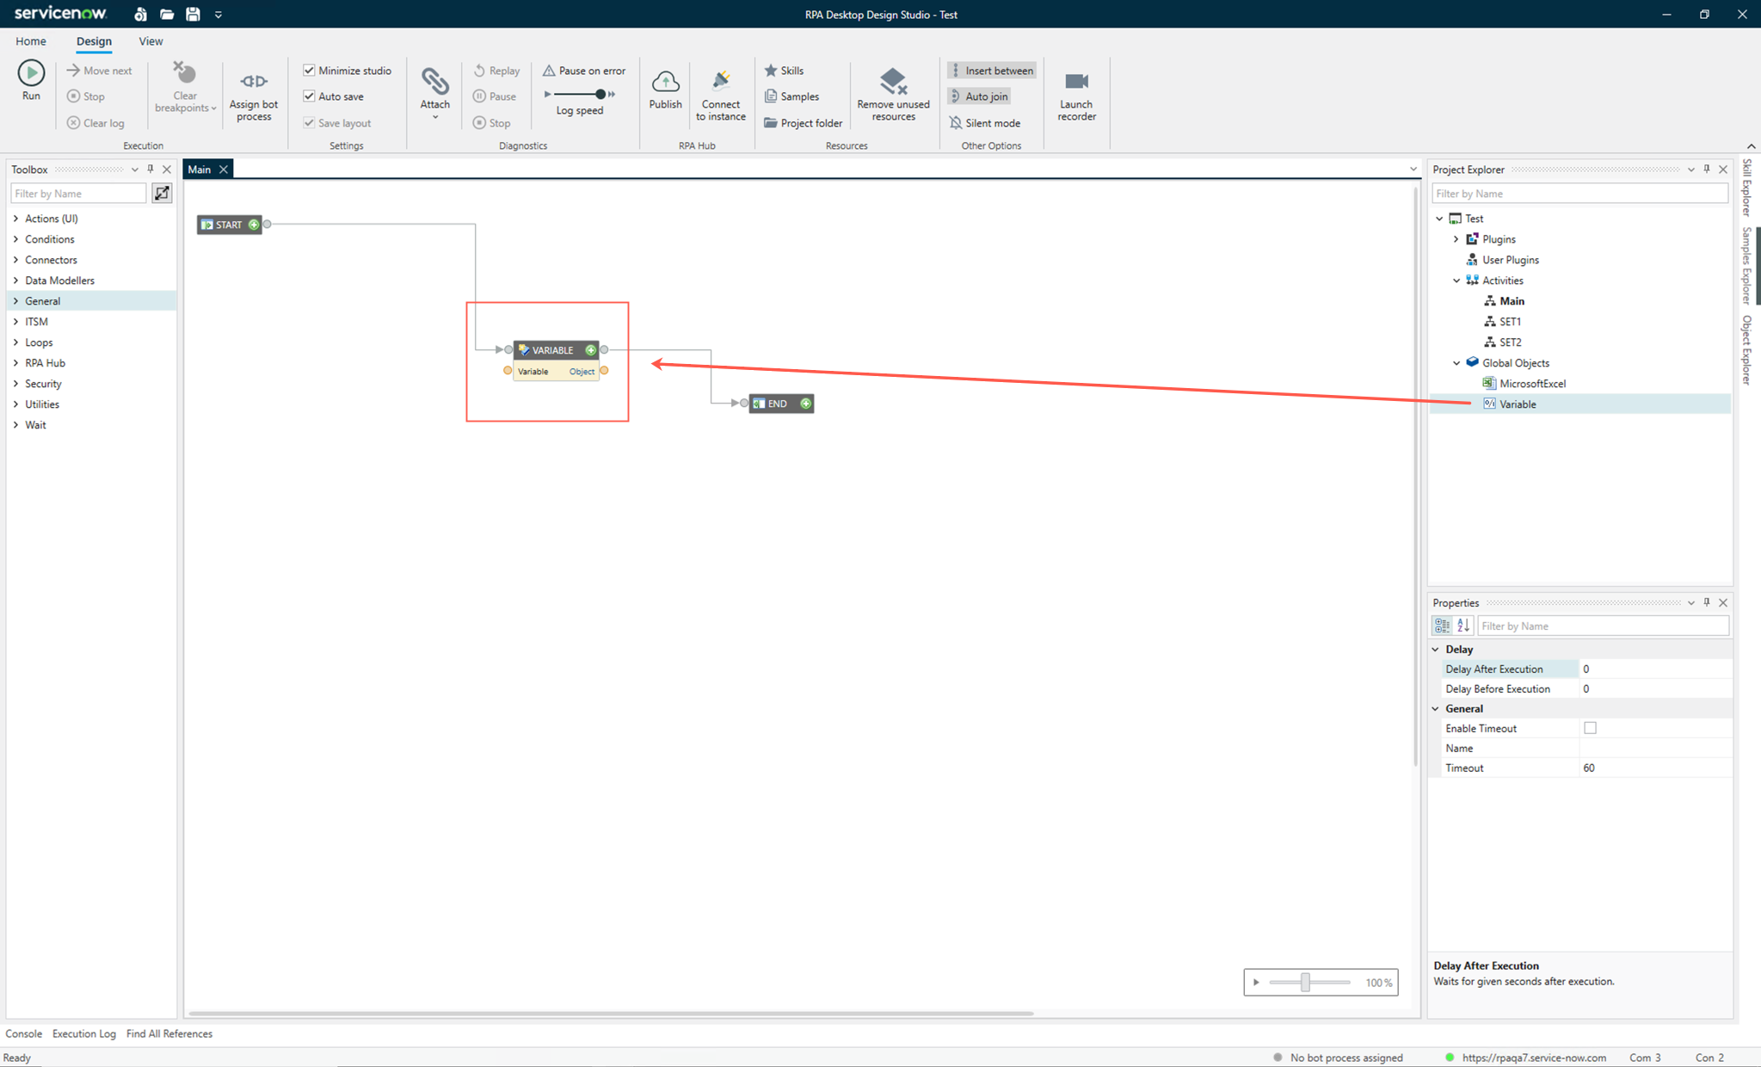This screenshot has width=1761, height=1067.
Task: Click the Attach paperclip icon
Action: (x=435, y=81)
